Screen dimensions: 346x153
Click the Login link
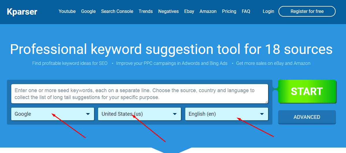tap(268, 11)
